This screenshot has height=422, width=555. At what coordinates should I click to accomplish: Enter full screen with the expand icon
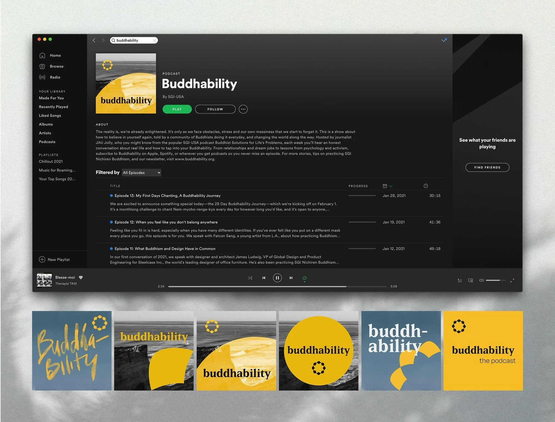point(512,280)
